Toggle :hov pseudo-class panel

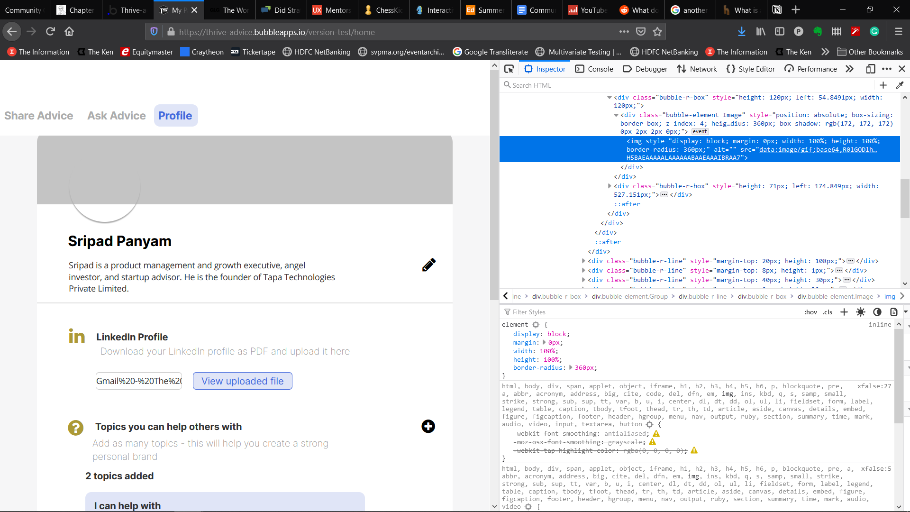pyautogui.click(x=810, y=312)
